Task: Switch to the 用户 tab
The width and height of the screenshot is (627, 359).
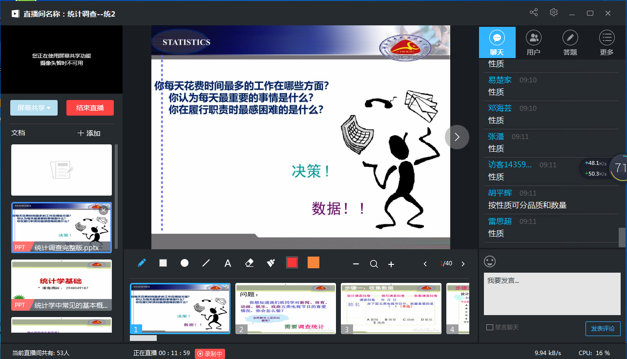Action: pos(533,43)
